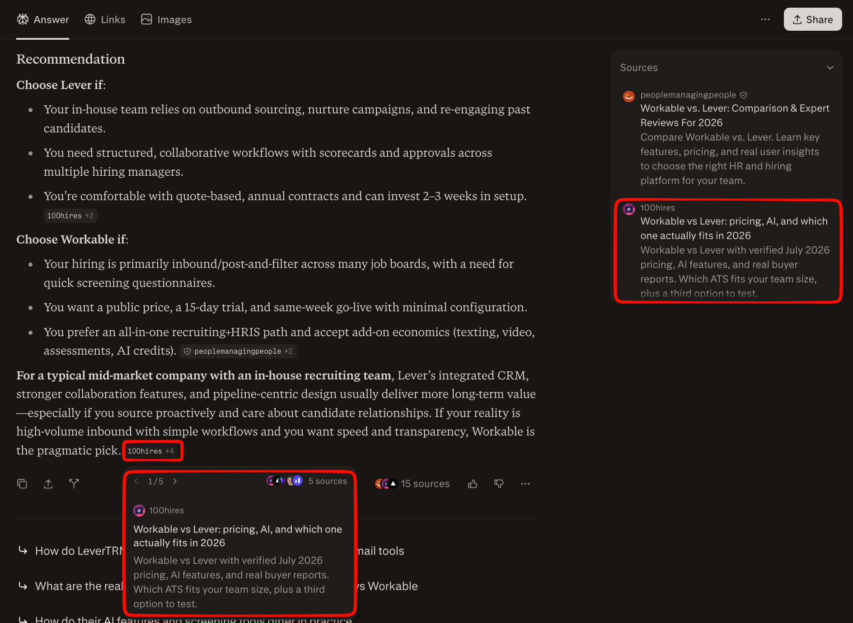The image size is (853, 623).
Task: Click the 100hires favicon in popup card
Action: coord(139,511)
